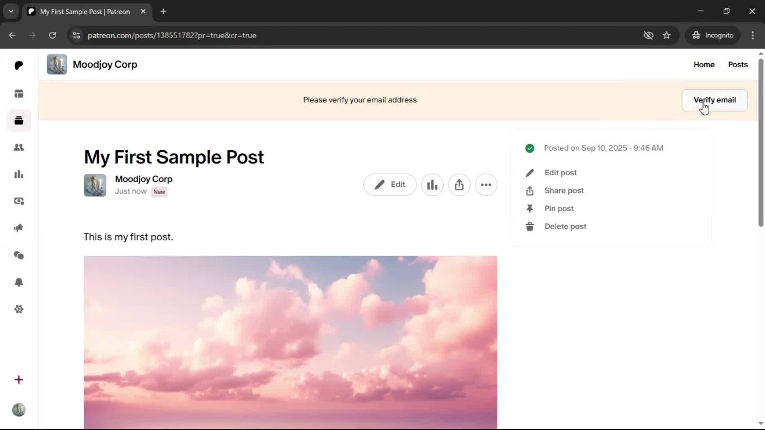The width and height of the screenshot is (765, 430).
Task: Click the Patreon logo in sidebar
Action: tap(19, 65)
